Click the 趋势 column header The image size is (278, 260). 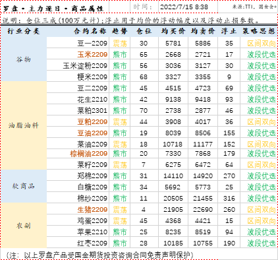120,31
